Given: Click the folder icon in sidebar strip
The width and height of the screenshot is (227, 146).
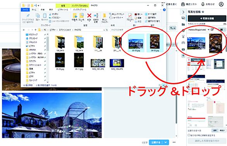Looking at the screenshot, I should (183, 24).
